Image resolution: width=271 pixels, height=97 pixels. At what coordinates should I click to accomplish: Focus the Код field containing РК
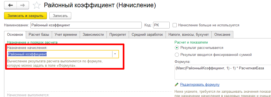tap(162, 25)
